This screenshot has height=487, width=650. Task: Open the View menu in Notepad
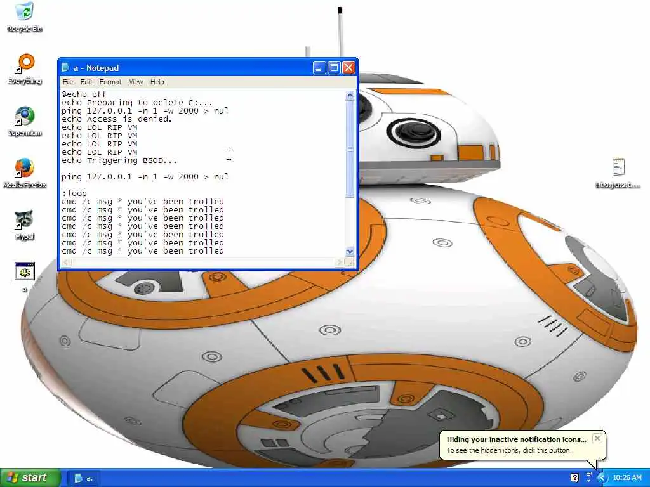pyautogui.click(x=136, y=82)
